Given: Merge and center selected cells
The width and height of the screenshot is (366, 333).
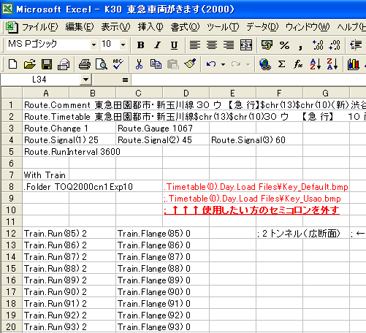Looking at the screenshot, I should coord(246,45).
